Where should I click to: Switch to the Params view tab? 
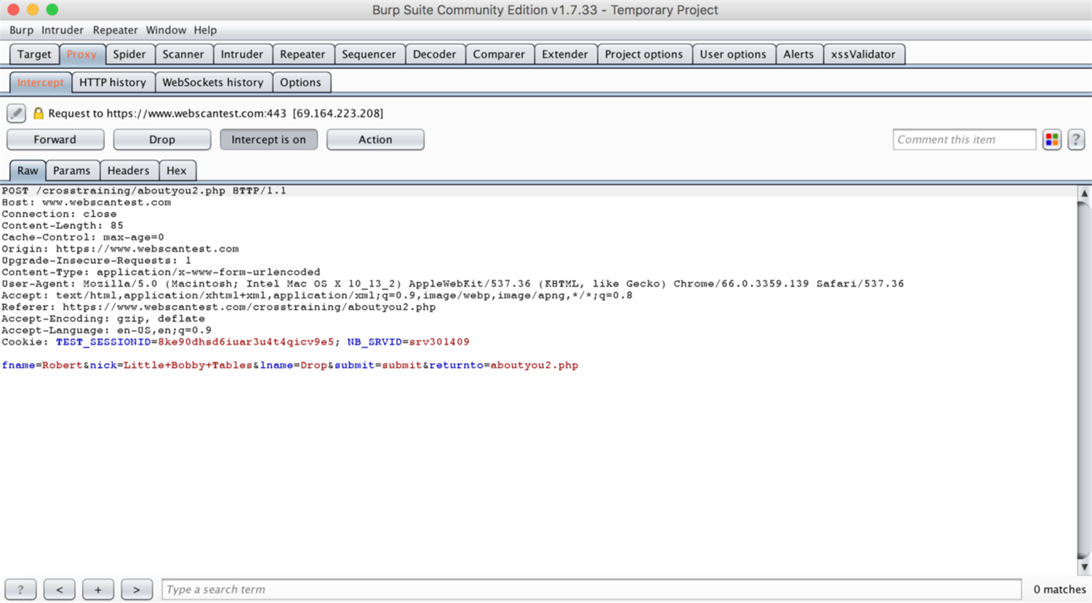point(72,171)
